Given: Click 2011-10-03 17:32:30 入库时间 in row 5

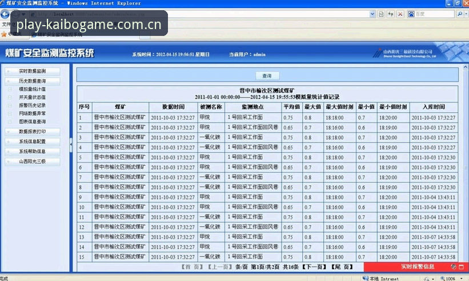Looking at the screenshot, I should point(434,157).
